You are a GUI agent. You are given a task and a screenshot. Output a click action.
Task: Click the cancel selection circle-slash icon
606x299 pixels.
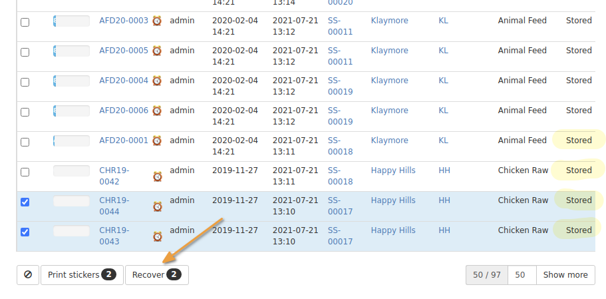coord(27,275)
